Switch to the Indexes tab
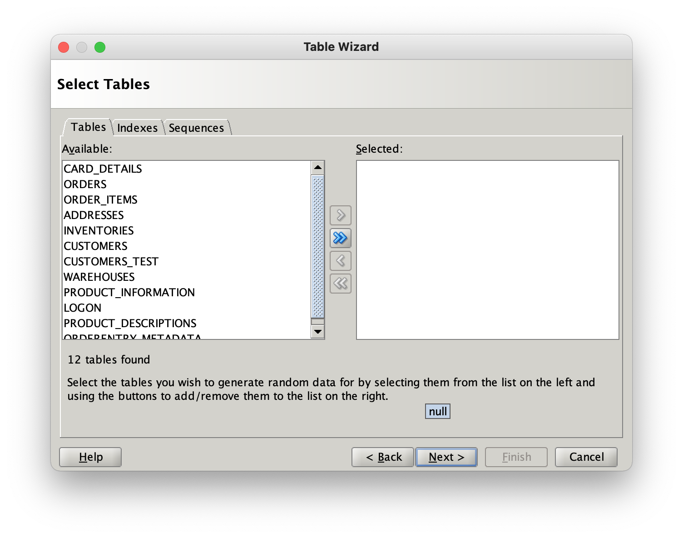This screenshot has width=683, height=538. [x=137, y=128]
